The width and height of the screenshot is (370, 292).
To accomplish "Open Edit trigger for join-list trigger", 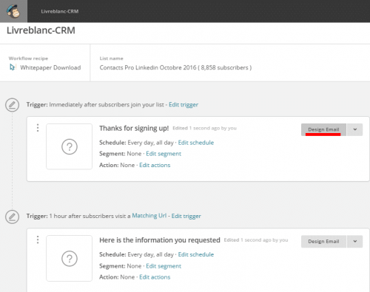I will click(x=184, y=105).
